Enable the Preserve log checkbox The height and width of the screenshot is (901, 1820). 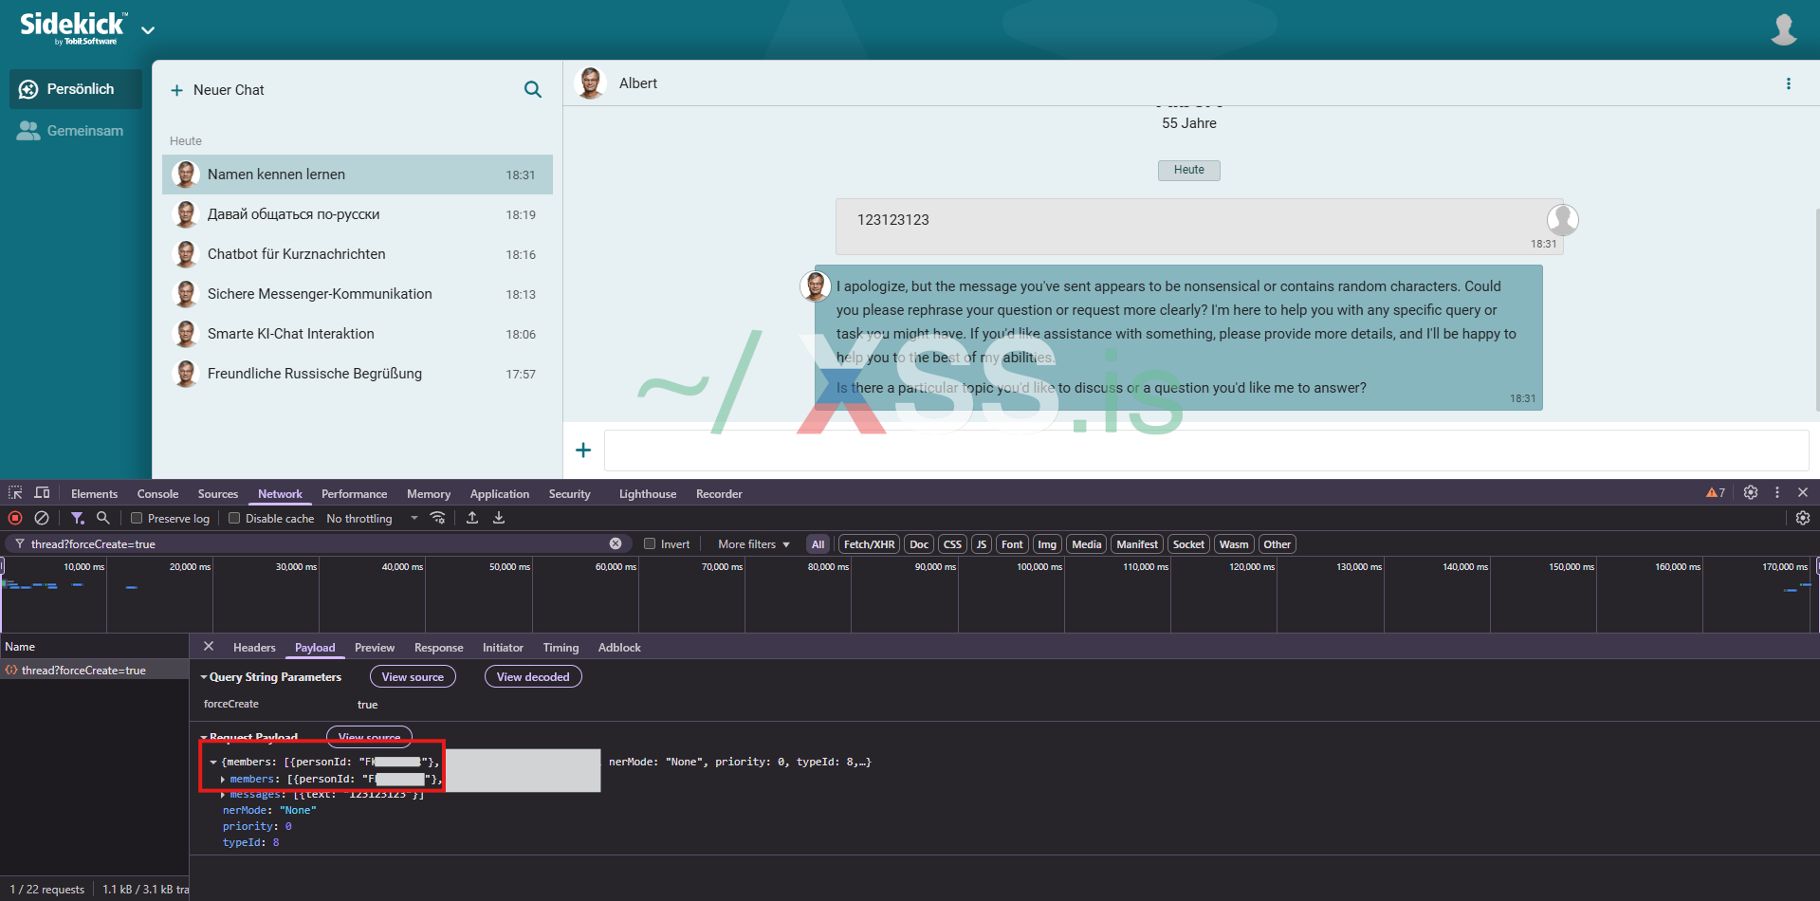(137, 518)
